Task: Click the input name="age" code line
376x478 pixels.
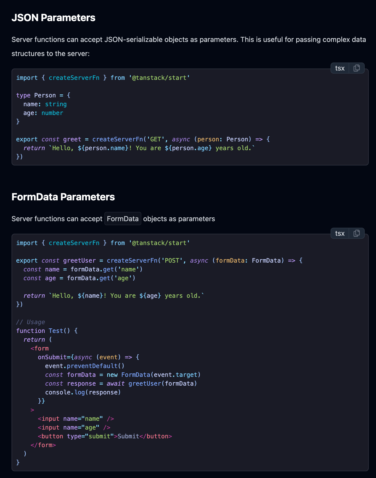Action: (x=74, y=428)
